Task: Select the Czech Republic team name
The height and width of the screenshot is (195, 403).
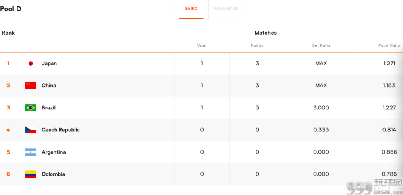Action: [x=61, y=130]
